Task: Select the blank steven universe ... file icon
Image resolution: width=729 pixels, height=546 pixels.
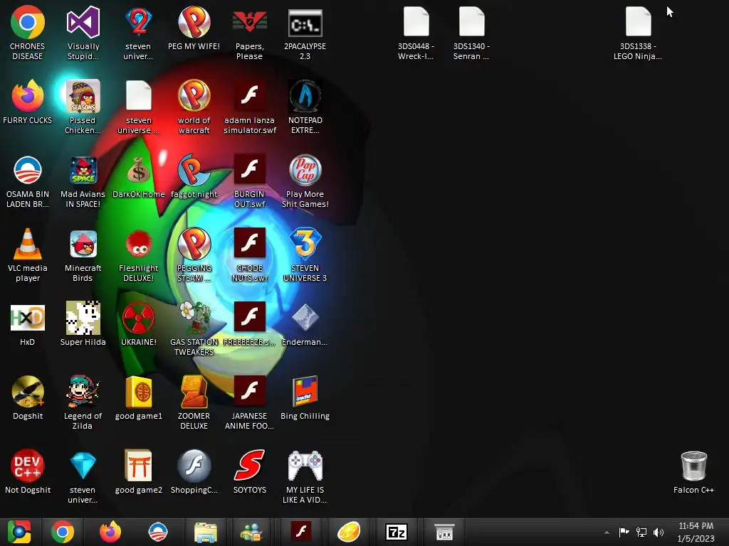Action: (139, 107)
